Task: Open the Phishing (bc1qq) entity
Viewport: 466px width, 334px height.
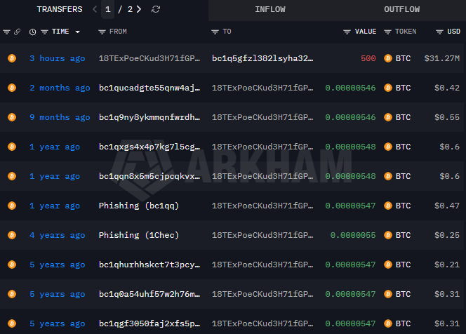Action: [x=139, y=206]
